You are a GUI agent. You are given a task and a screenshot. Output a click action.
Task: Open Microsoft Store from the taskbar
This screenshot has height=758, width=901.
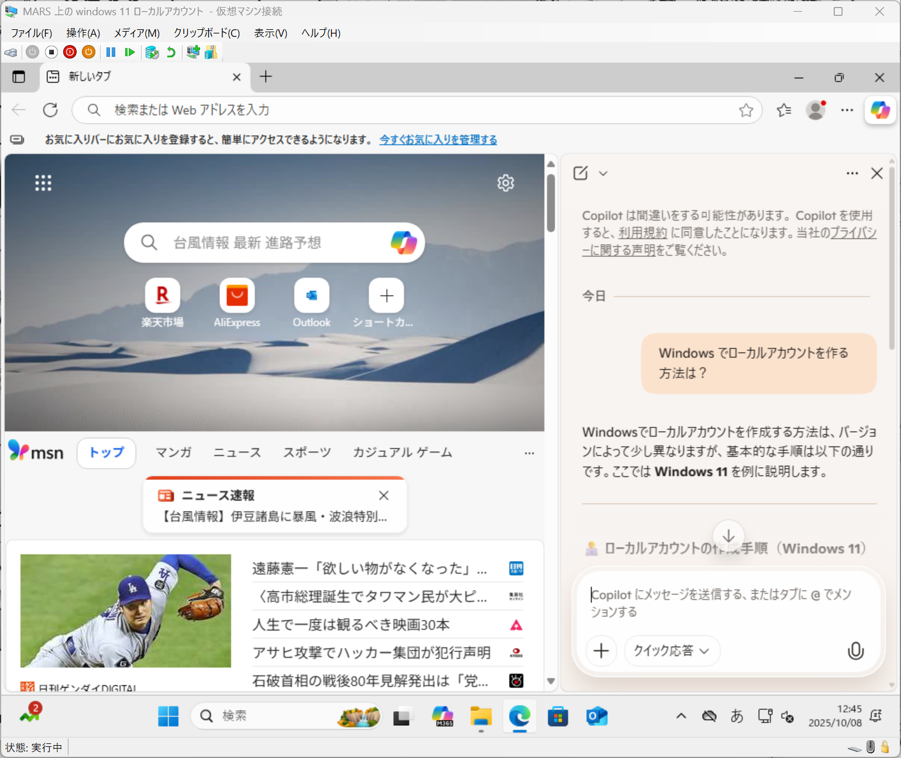(558, 716)
